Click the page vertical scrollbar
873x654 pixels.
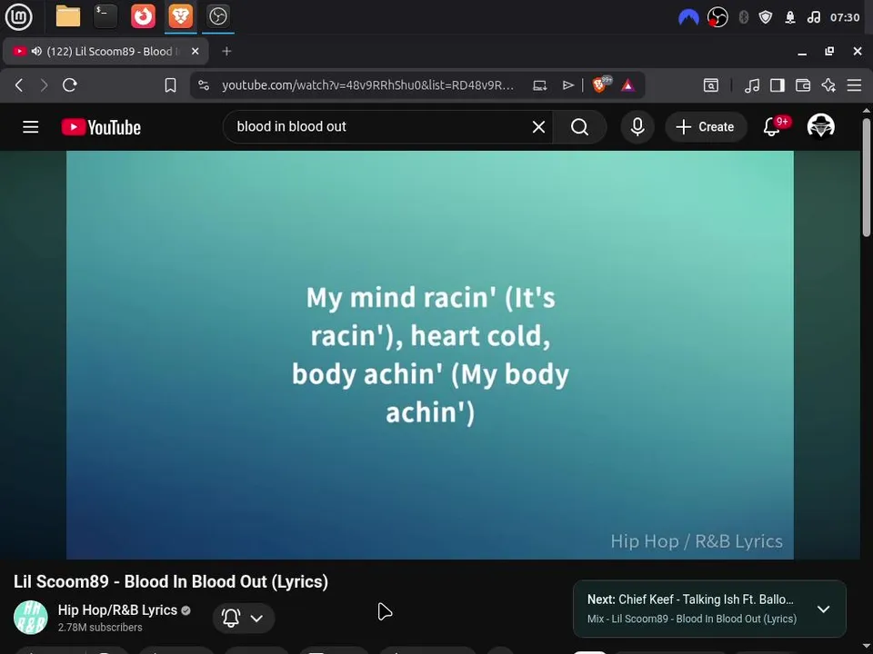867,178
